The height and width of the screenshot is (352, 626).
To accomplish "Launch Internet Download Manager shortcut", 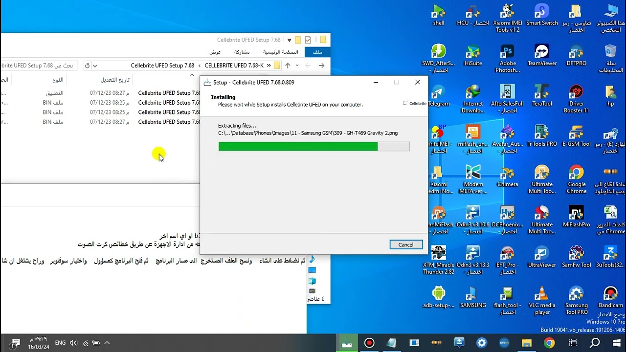I will coord(473,99).
